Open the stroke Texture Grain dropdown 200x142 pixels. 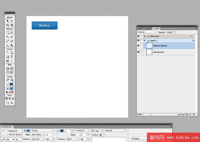point(73,139)
